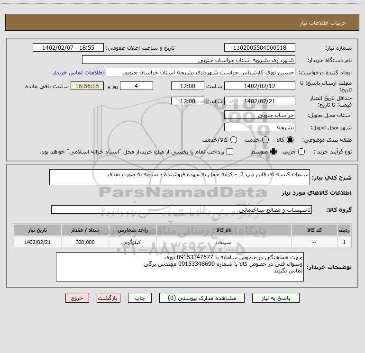
Task: Click the buyer organization name field
Action: (189, 60)
